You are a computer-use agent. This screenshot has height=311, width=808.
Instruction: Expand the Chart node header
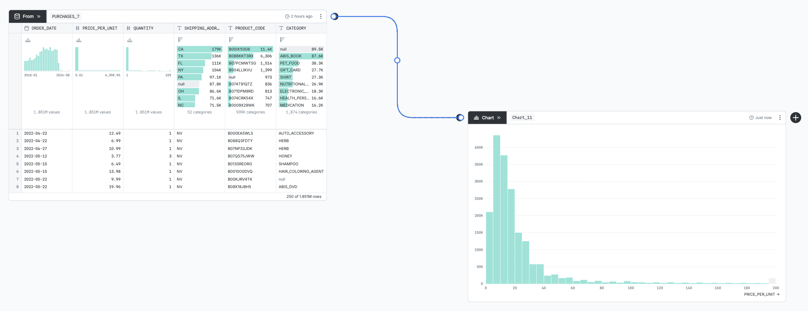pos(487,118)
